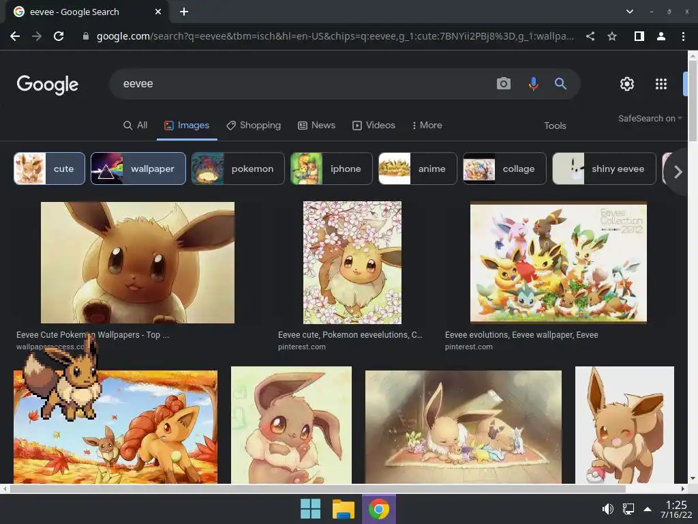
Task: Open the winking Eevee with Pokeball thumbnail
Action: pyautogui.click(x=624, y=424)
